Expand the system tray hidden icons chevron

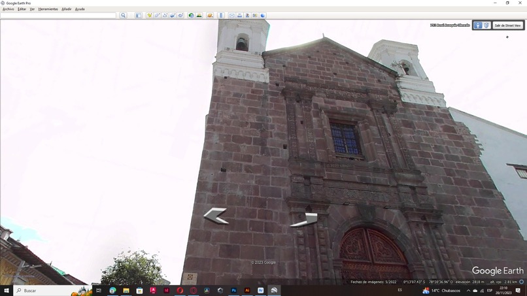pyautogui.click(x=468, y=290)
